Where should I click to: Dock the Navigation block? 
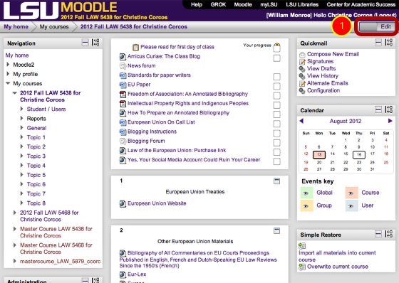(x=95, y=43)
